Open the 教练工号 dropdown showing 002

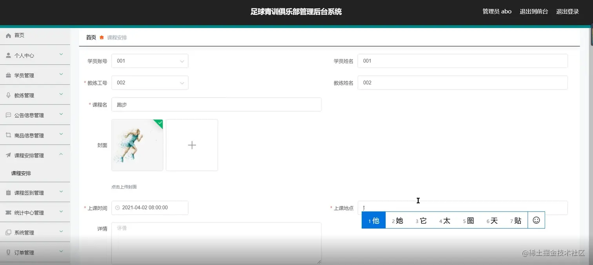(150, 83)
